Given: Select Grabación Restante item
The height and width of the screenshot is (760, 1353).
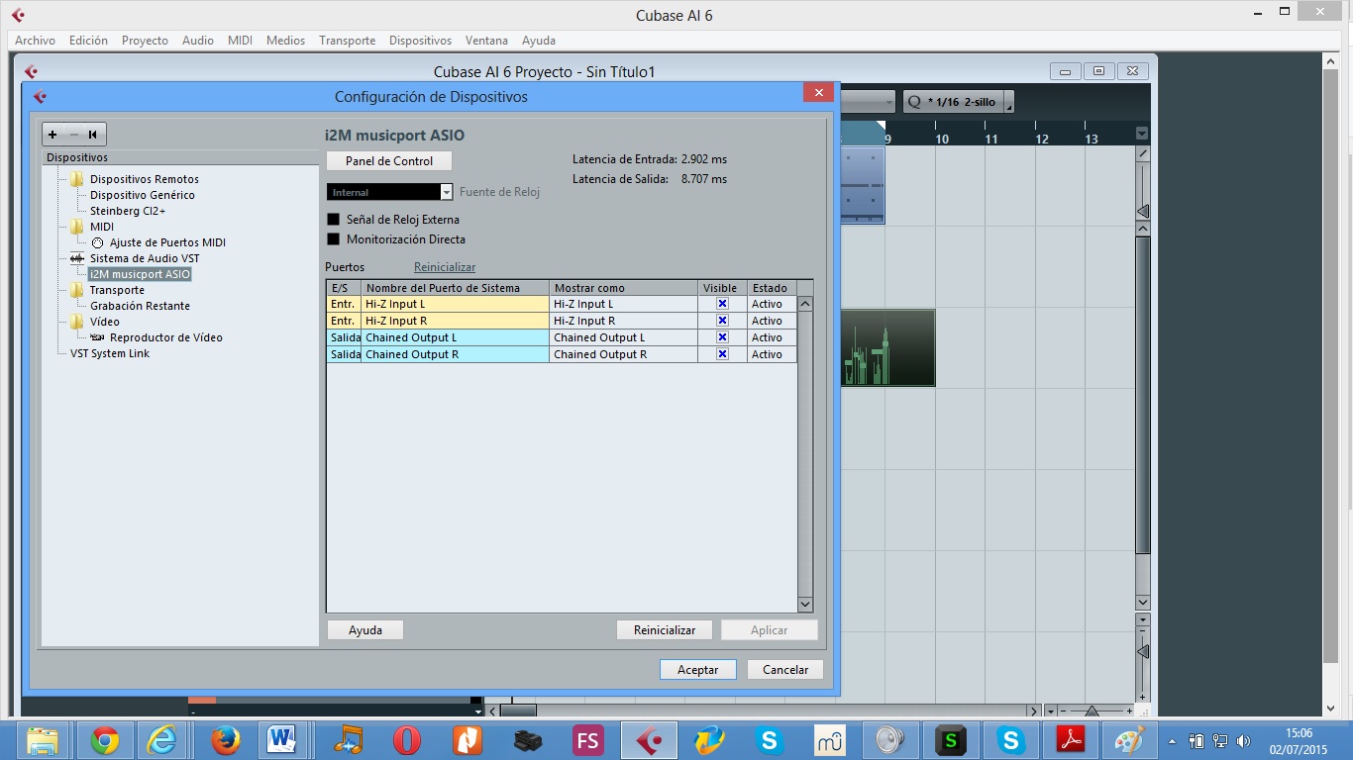Looking at the screenshot, I should [140, 306].
